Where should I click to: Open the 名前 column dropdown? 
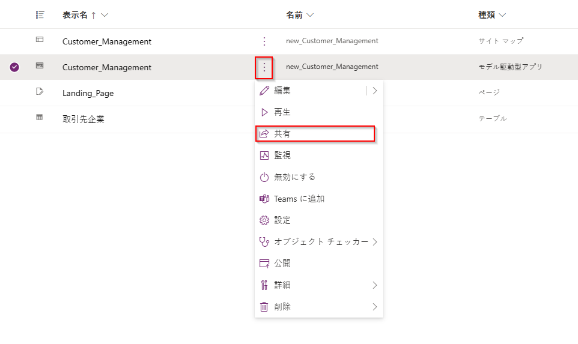click(x=310, y=14)
